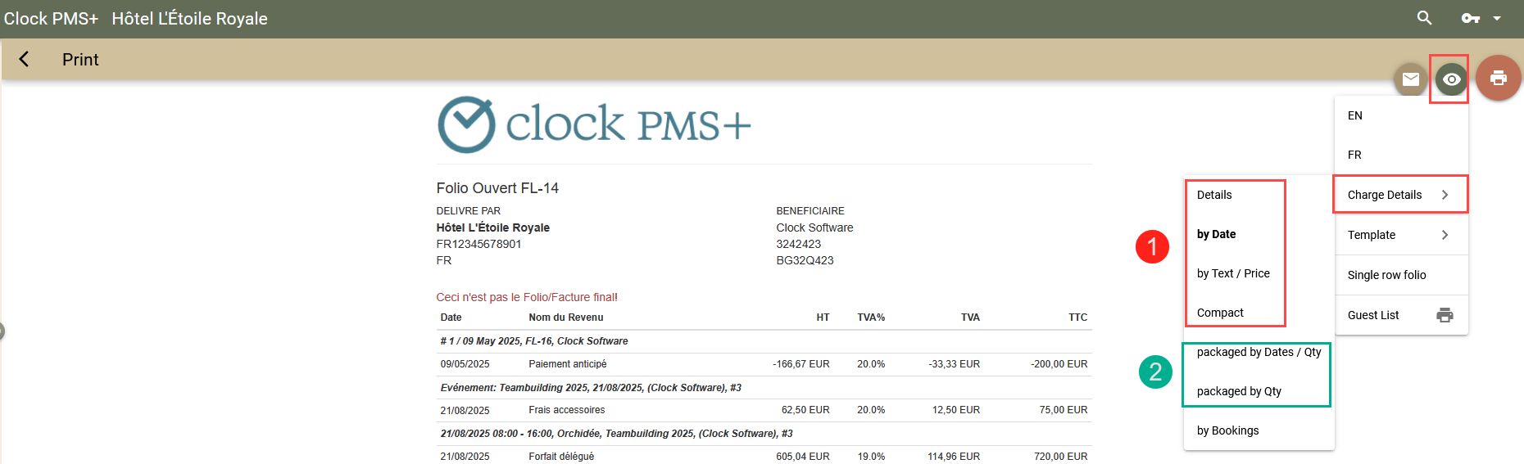Click the clock PMS+ logo image
Viewport: 1524px width, 464px height.
594,124
